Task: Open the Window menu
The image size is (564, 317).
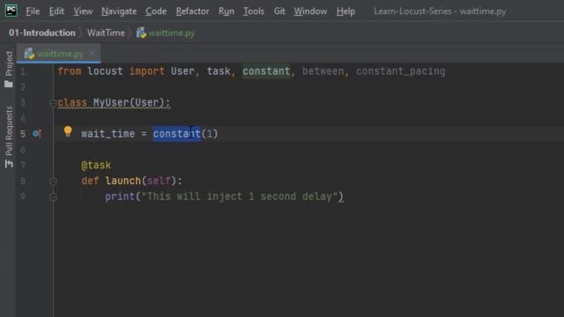Action: tap(310, 11)
